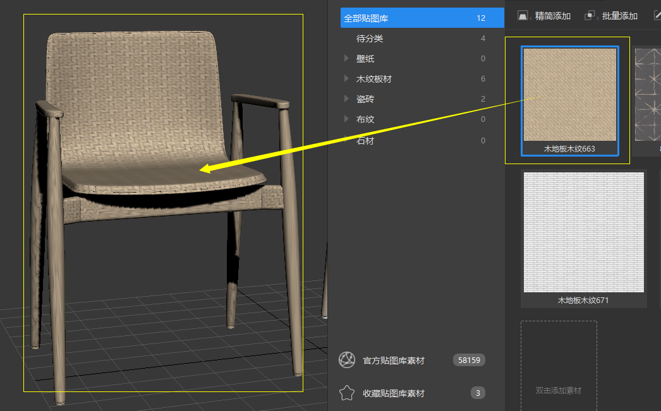Select 全部贴图库 category
661x411 pixels.
point(422,18)
